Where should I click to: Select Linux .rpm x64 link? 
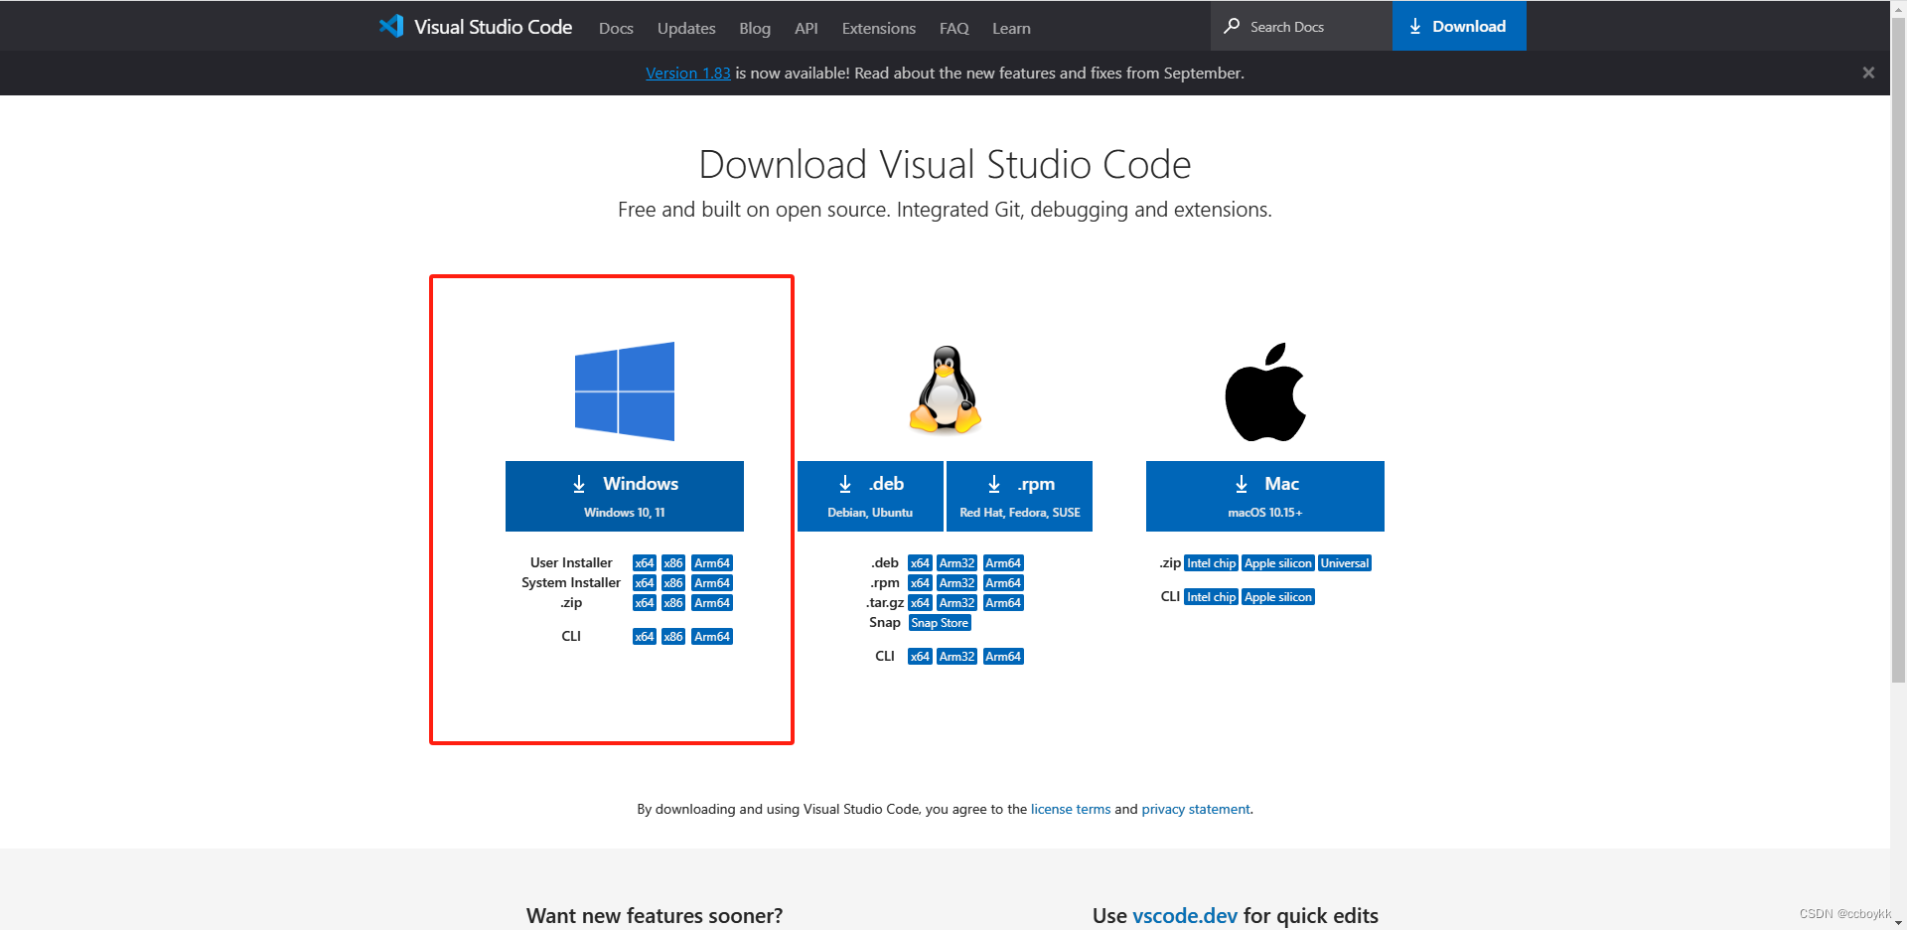point(920,583)
